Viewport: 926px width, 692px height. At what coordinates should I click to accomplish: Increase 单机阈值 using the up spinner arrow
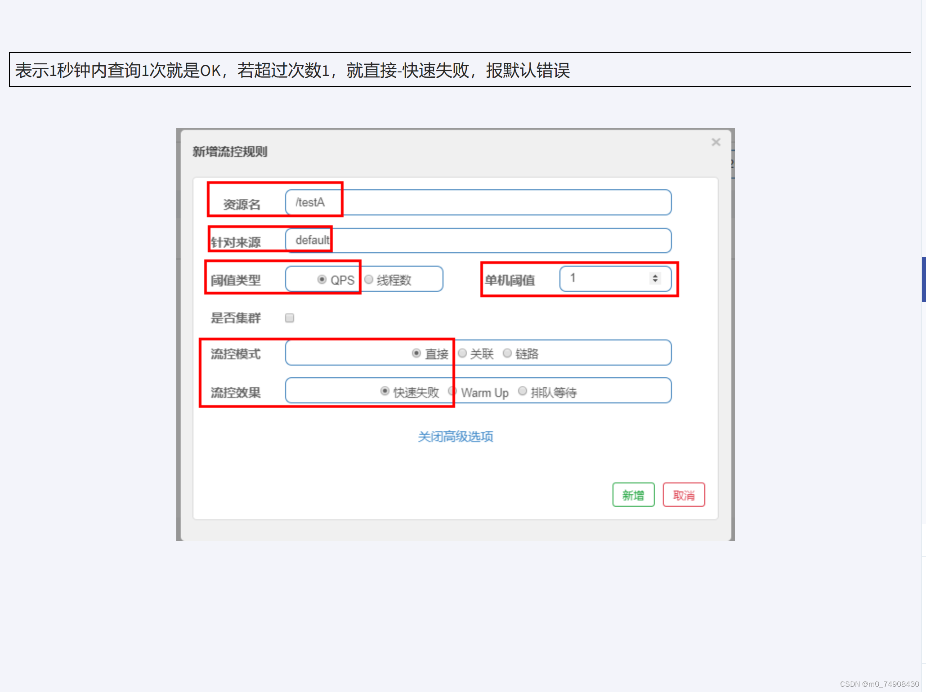pyautogui.click(x=655, y=275)
